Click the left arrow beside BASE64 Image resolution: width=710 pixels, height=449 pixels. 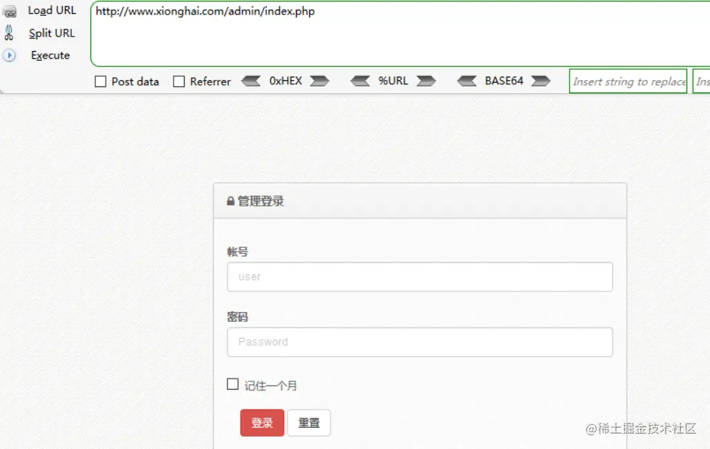467,81
